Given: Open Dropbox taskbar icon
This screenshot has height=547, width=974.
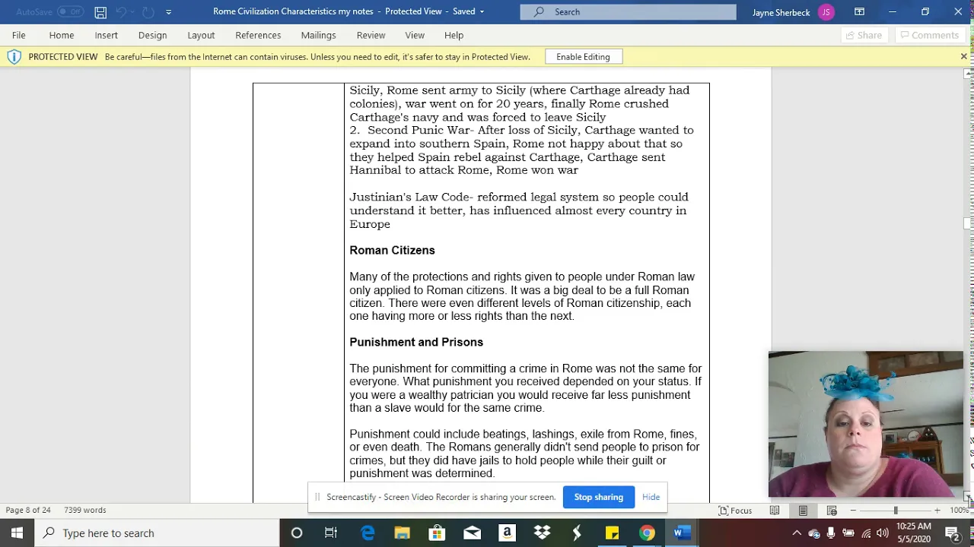Looking at the screenshot, I should pos(542,533).
